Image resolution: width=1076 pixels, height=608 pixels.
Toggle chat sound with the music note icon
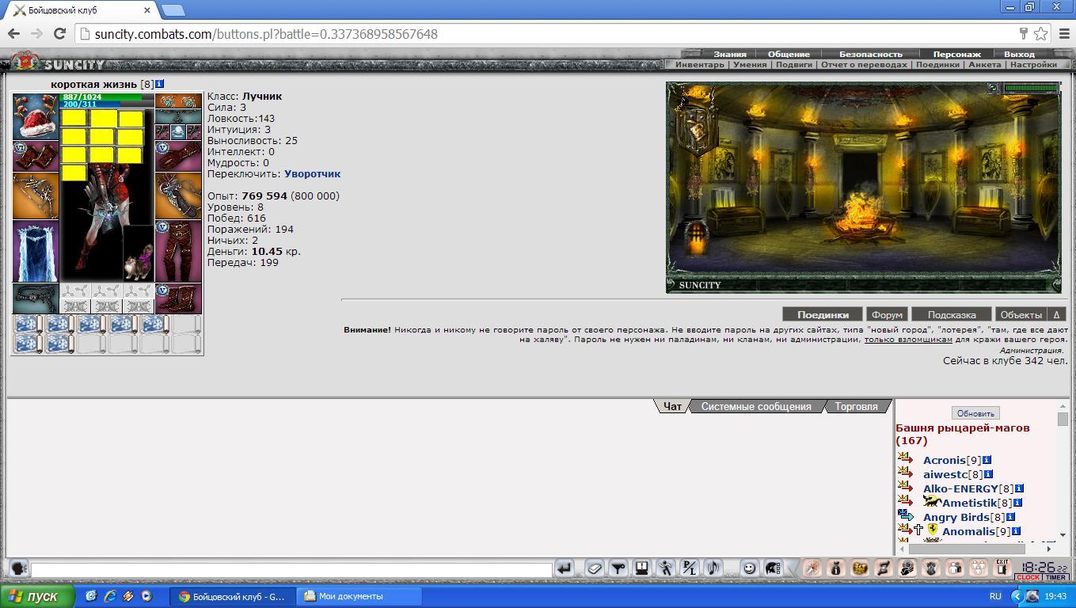[713, 568]
